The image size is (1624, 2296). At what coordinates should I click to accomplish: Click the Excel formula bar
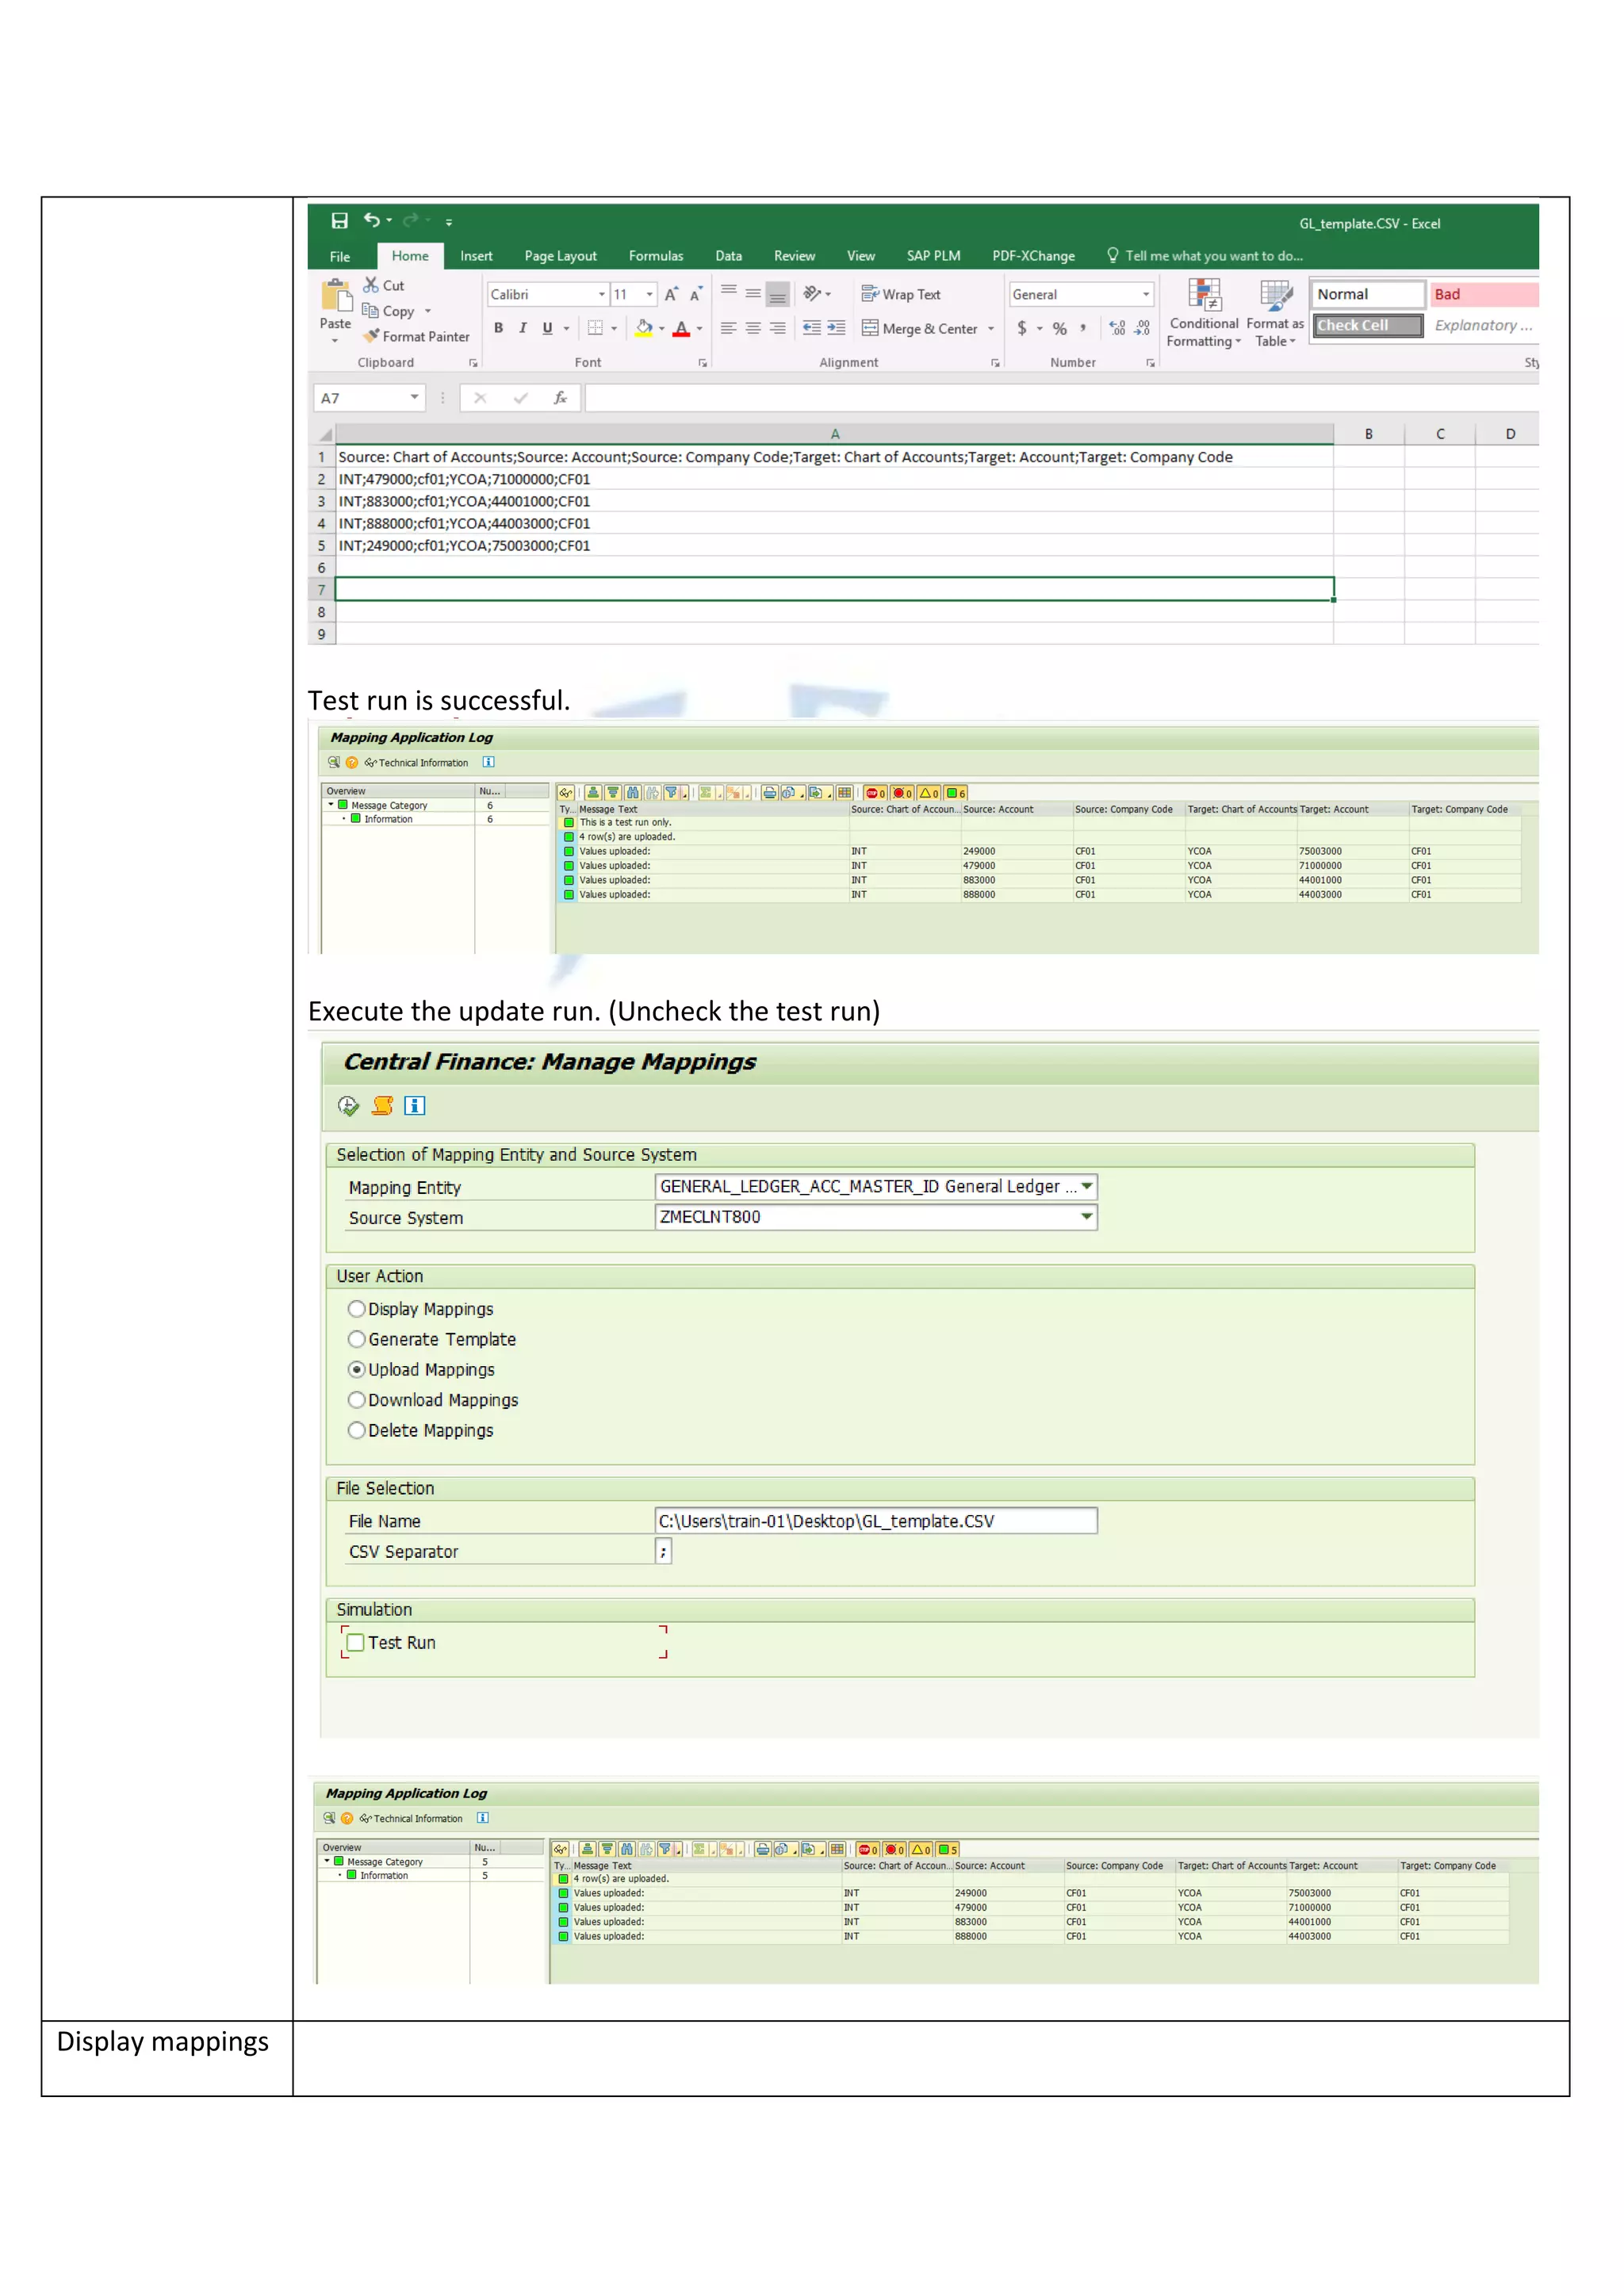point(1061,398)
